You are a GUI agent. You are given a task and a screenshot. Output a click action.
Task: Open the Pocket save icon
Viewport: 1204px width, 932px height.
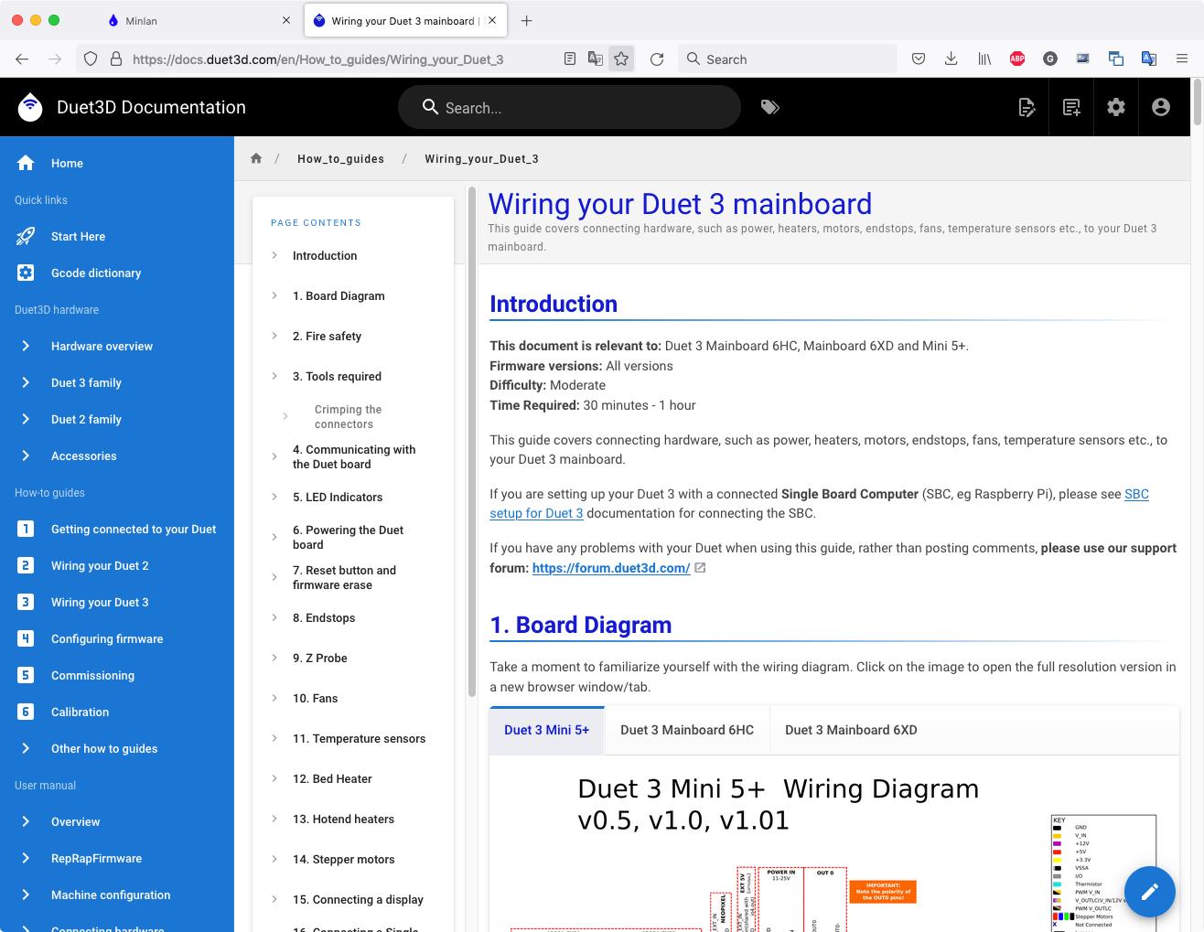pos(919,59)
